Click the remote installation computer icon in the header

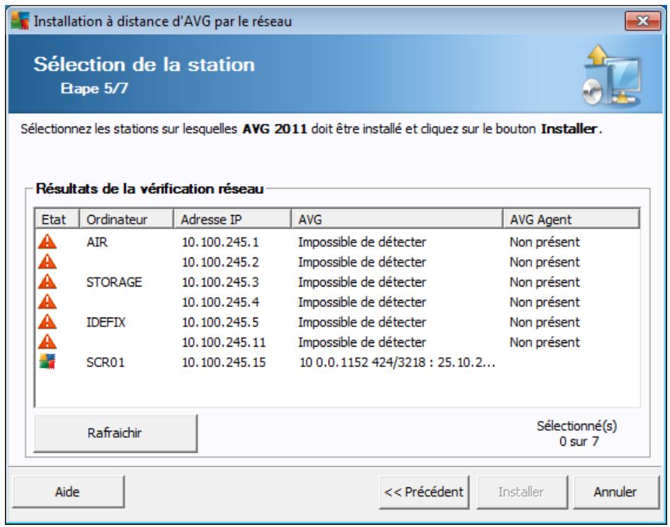(612, 76)
